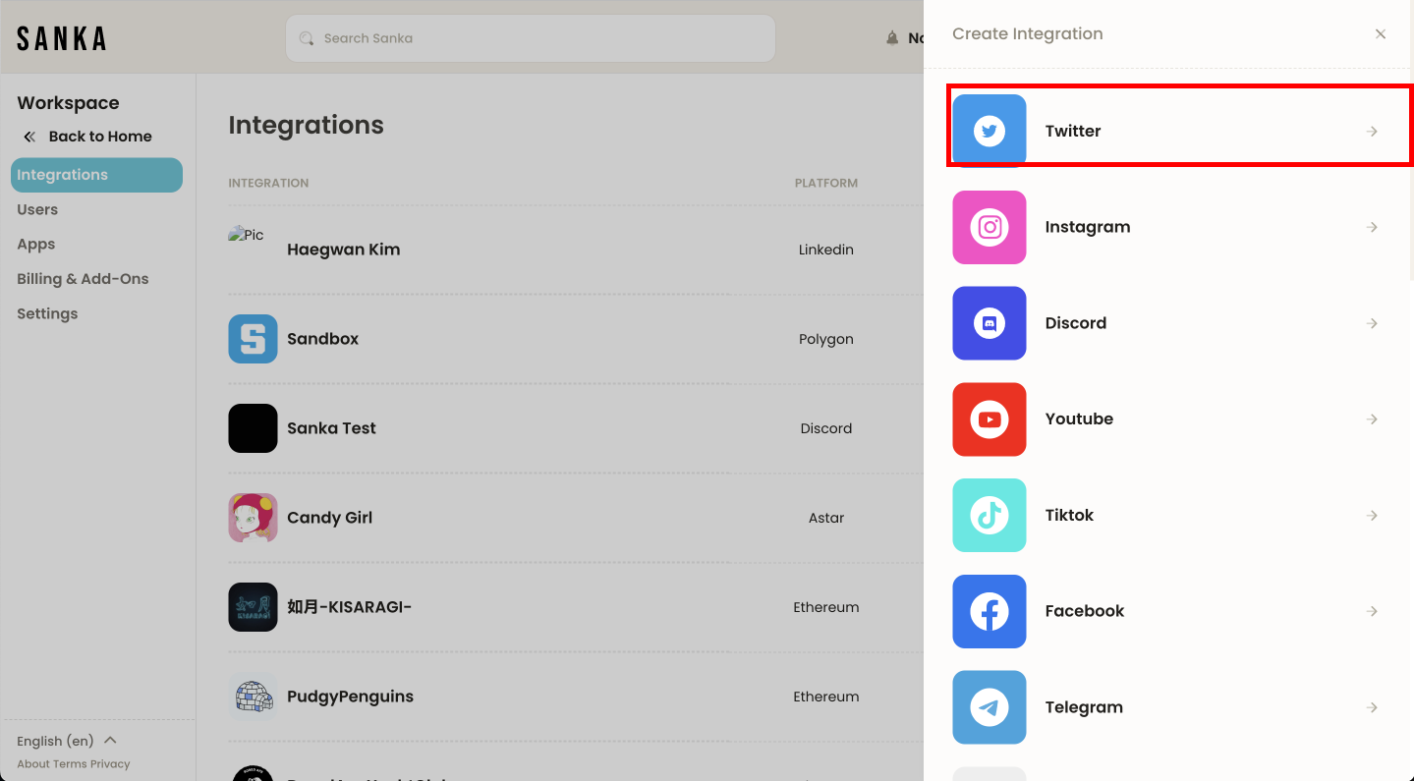The width and height of the screenshot is (1414, 781).
Task: Click the Twitter bird icon
Action: [990, 131]
